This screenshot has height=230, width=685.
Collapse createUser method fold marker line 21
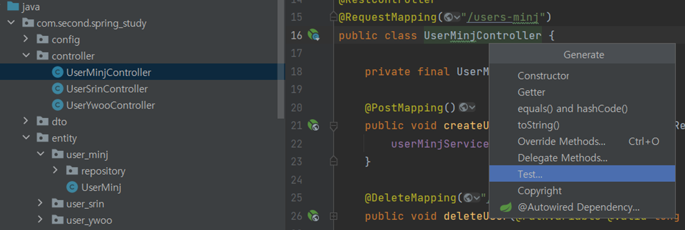tap(334, 126)
